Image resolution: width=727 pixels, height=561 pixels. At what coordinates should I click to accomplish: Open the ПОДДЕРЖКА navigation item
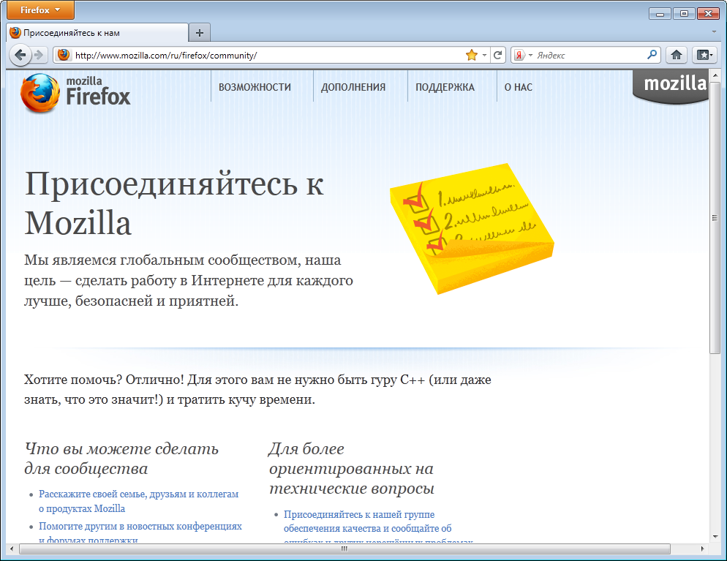pyautogui.click(x=445, y=87)
